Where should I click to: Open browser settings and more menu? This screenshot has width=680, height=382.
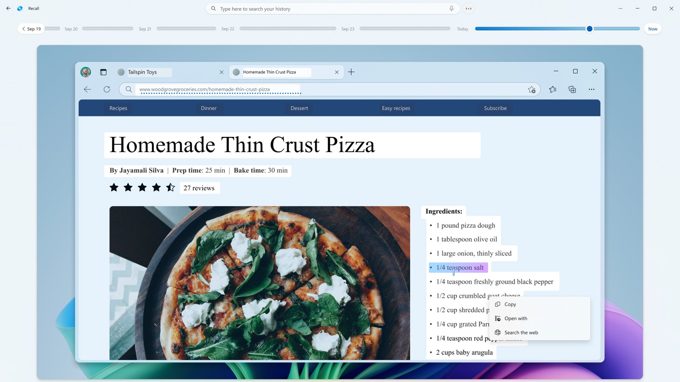coord(592,89)
